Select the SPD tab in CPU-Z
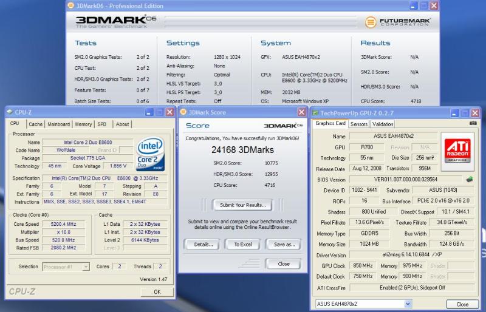This screenshot has height=312, width=486. pos(102,124)
